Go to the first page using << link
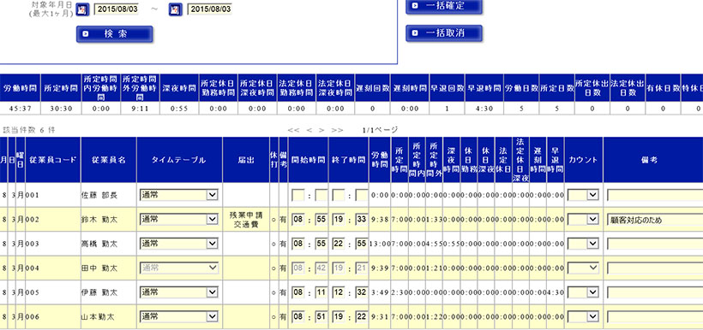The image size is (703, 330). click(294, 130)
